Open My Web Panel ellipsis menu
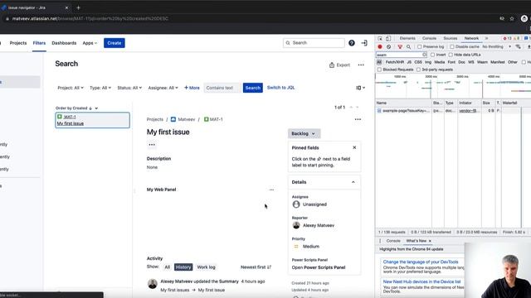Image resolution: width=531 pixels, height=298 pixels. click(271, 190)
